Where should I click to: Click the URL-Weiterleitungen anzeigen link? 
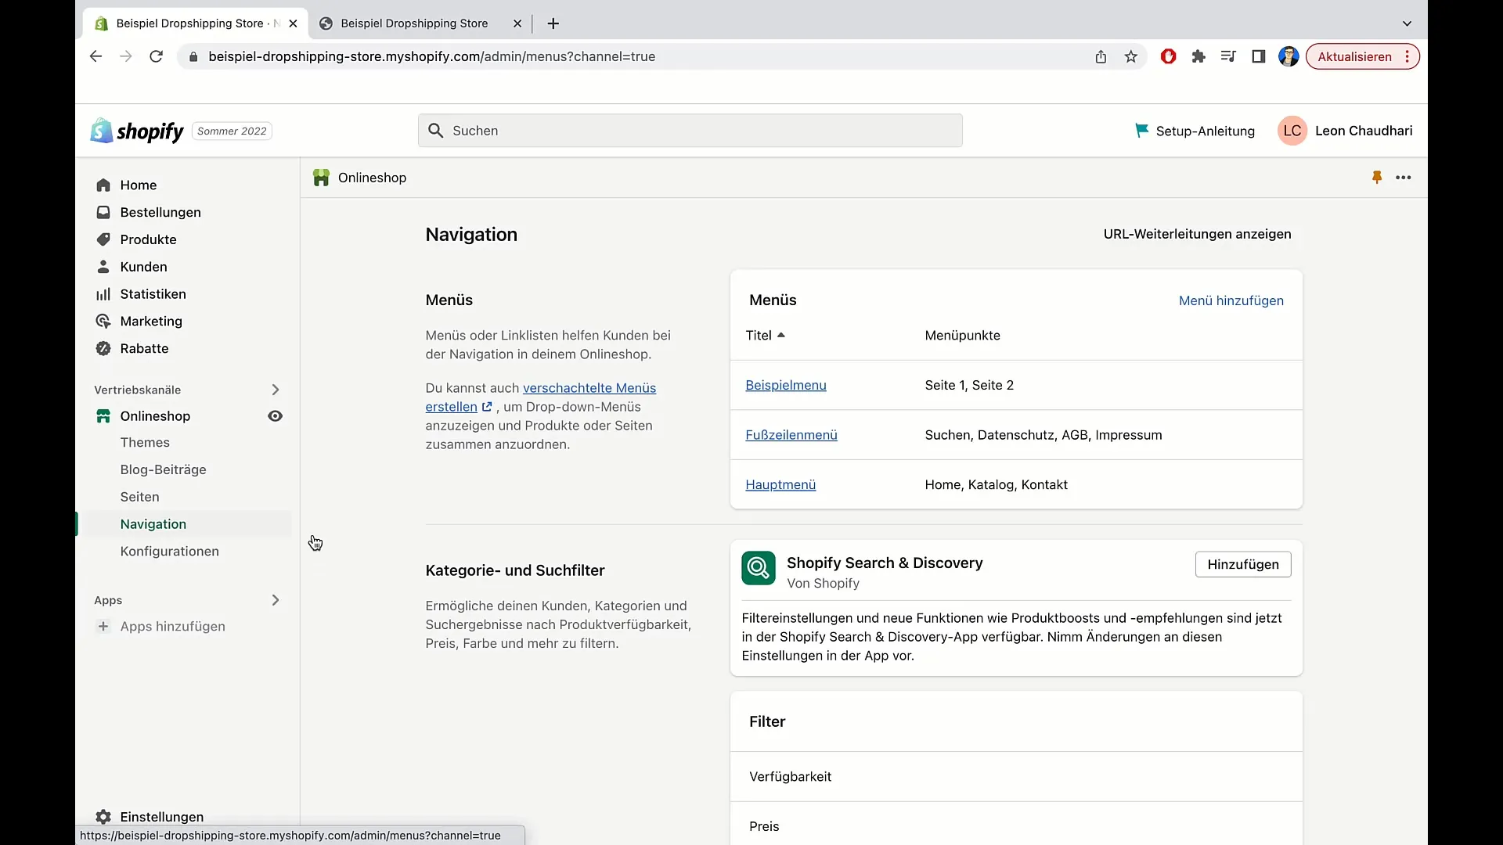pyautogui.click(x=1198, y=233)
